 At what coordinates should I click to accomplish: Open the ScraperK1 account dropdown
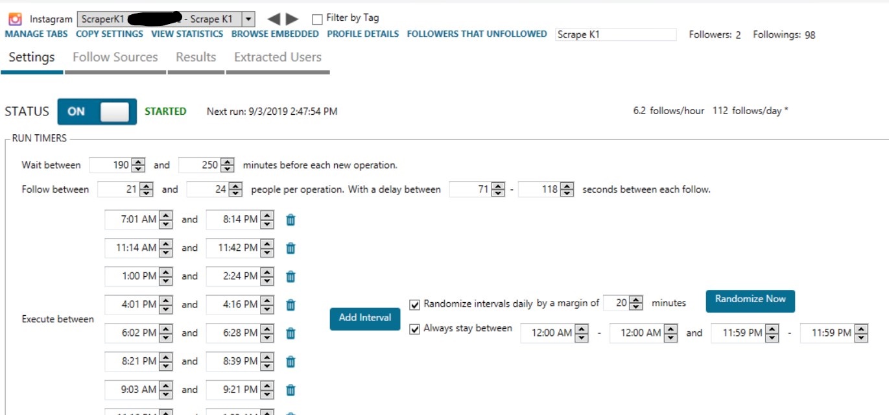[x=249, y=19]
